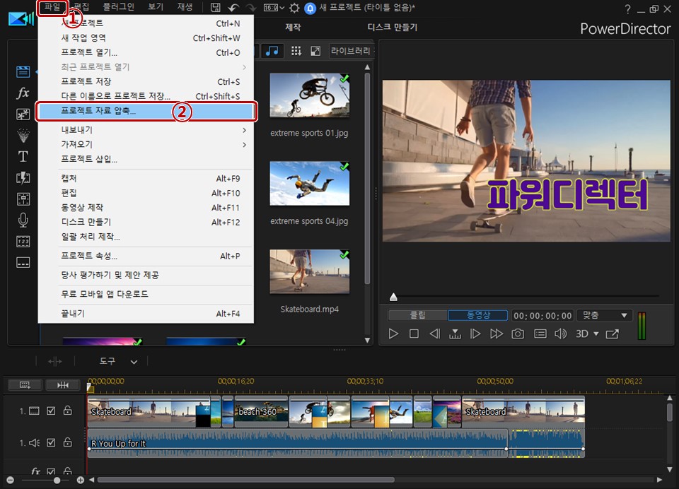This screenshot has width=679, height=489.
Task: Open the Tools dropdown in timeline
Action: coord(118,361)
